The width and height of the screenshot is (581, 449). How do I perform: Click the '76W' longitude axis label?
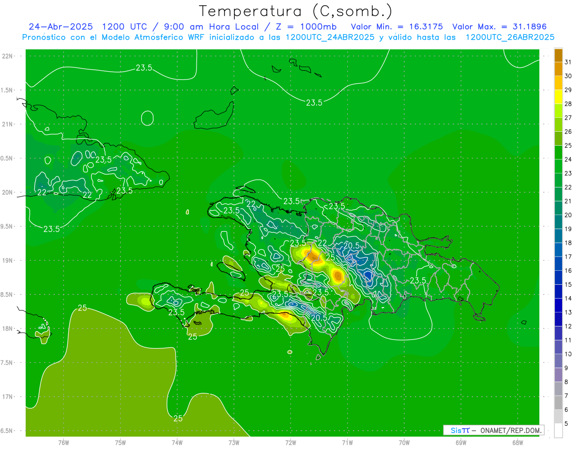coord(63,442)
